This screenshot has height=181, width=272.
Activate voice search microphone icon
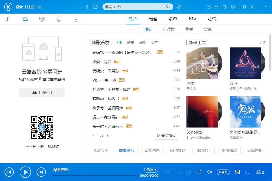(179, 7)
